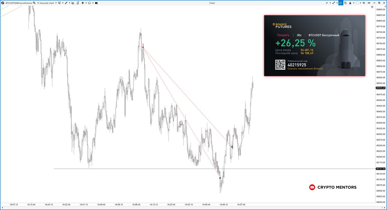The height and width of the screenshot is (210, 387).
Task: Click the 56000.00 price axis label
Action: point(381,202)
